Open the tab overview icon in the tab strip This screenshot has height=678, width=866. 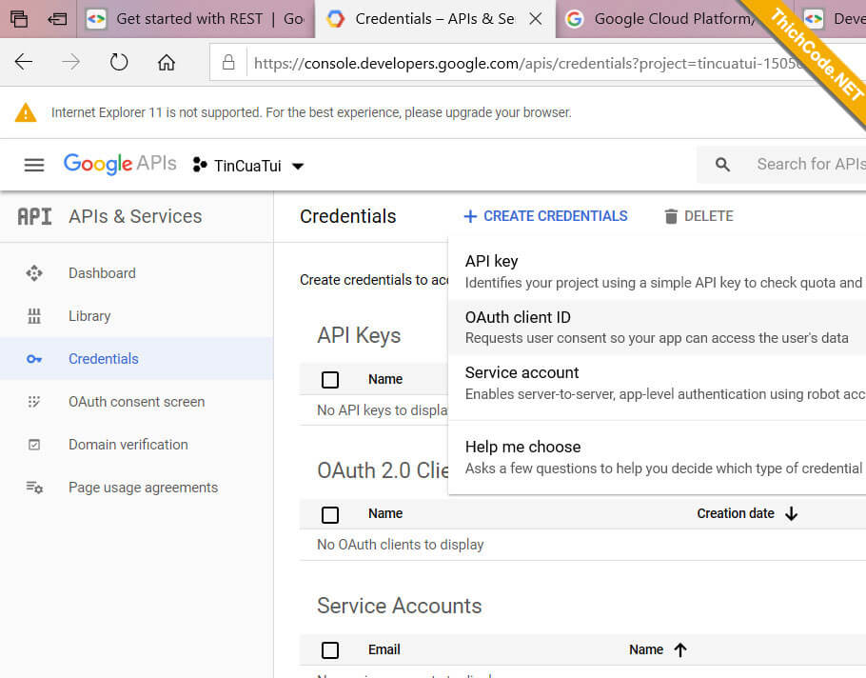pyautogui.click(x=19, y=19)
